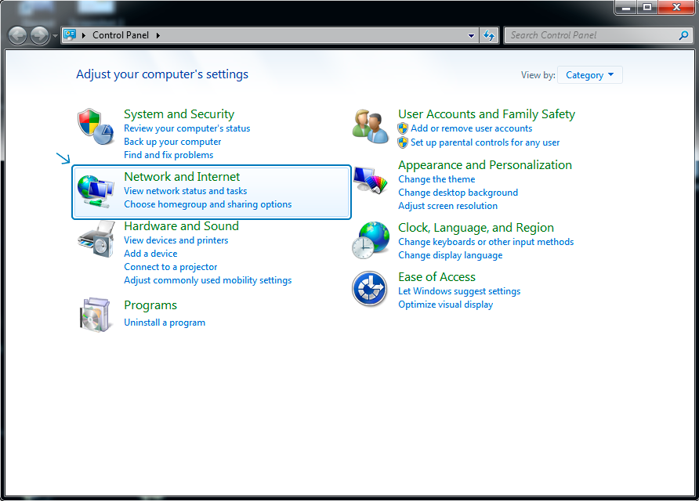The width and height of the screenshot is (699, 501).
Task: Close the Control Panel window
Action: 676,7
